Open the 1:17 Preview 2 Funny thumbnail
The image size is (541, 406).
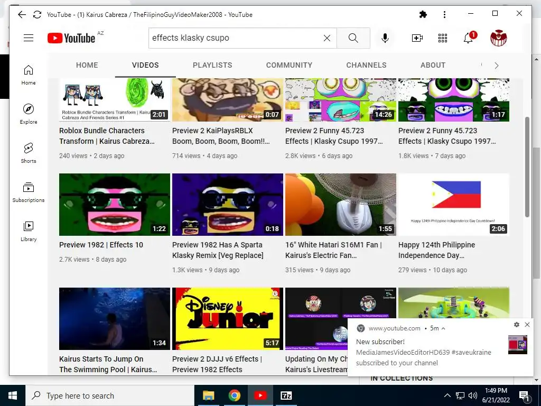point(454,100)
